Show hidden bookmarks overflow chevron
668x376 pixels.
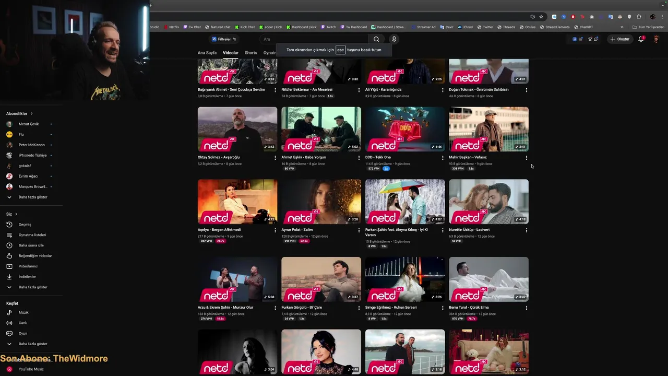point(622,27)
